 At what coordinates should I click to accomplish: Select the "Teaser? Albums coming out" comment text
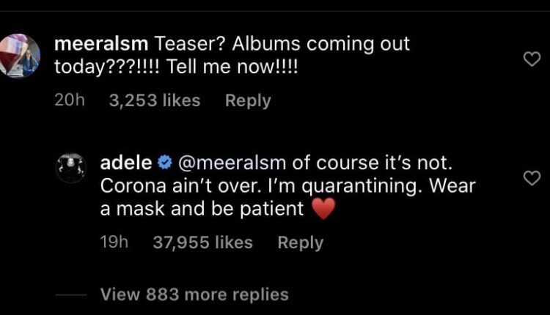click(280, 44)
